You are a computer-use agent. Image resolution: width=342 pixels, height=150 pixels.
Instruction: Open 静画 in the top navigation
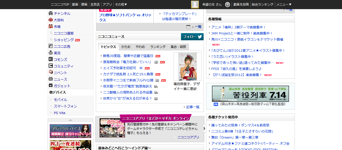click(84, 5)
